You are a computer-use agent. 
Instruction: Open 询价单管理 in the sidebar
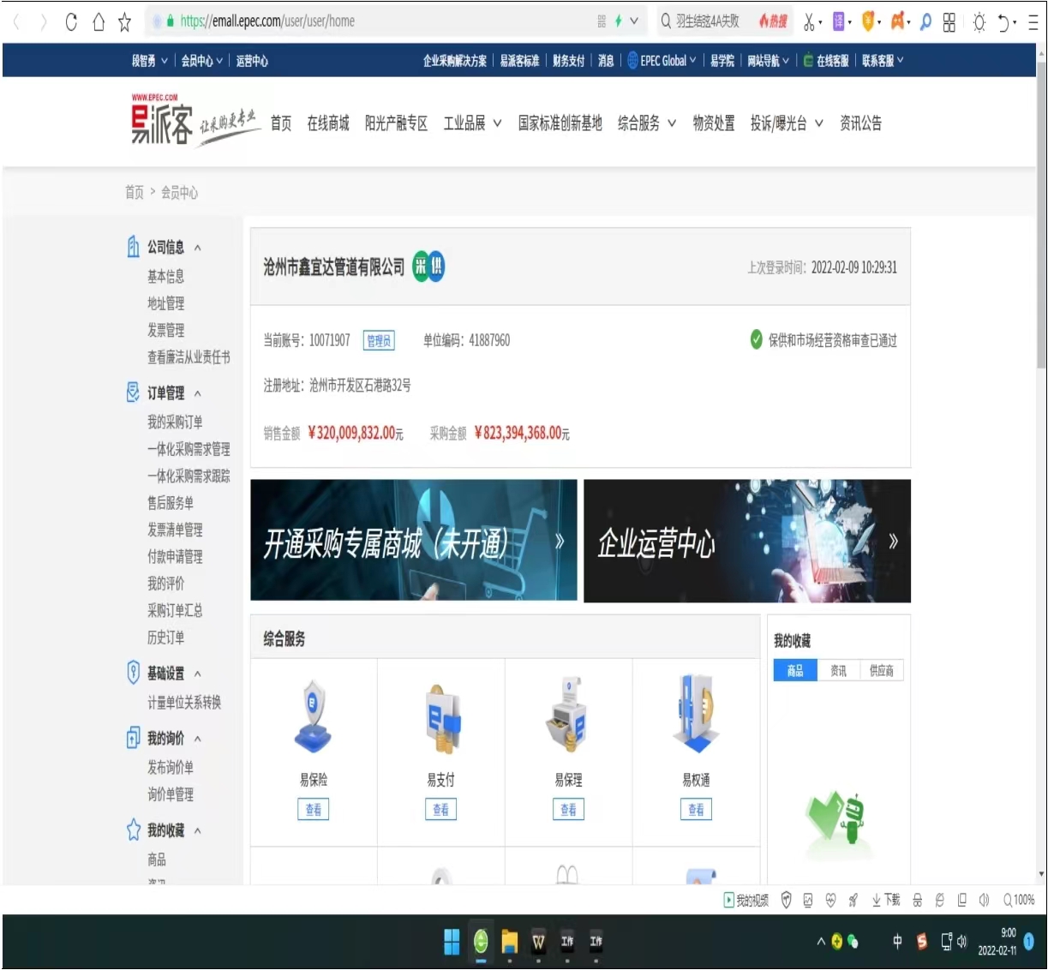171,795
